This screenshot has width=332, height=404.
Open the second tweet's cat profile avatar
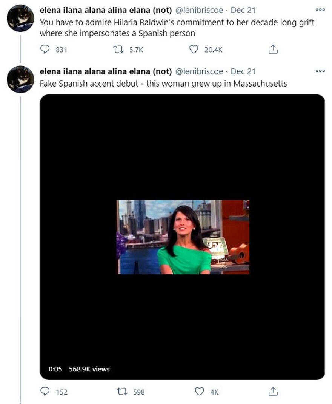tap(20, 79)
